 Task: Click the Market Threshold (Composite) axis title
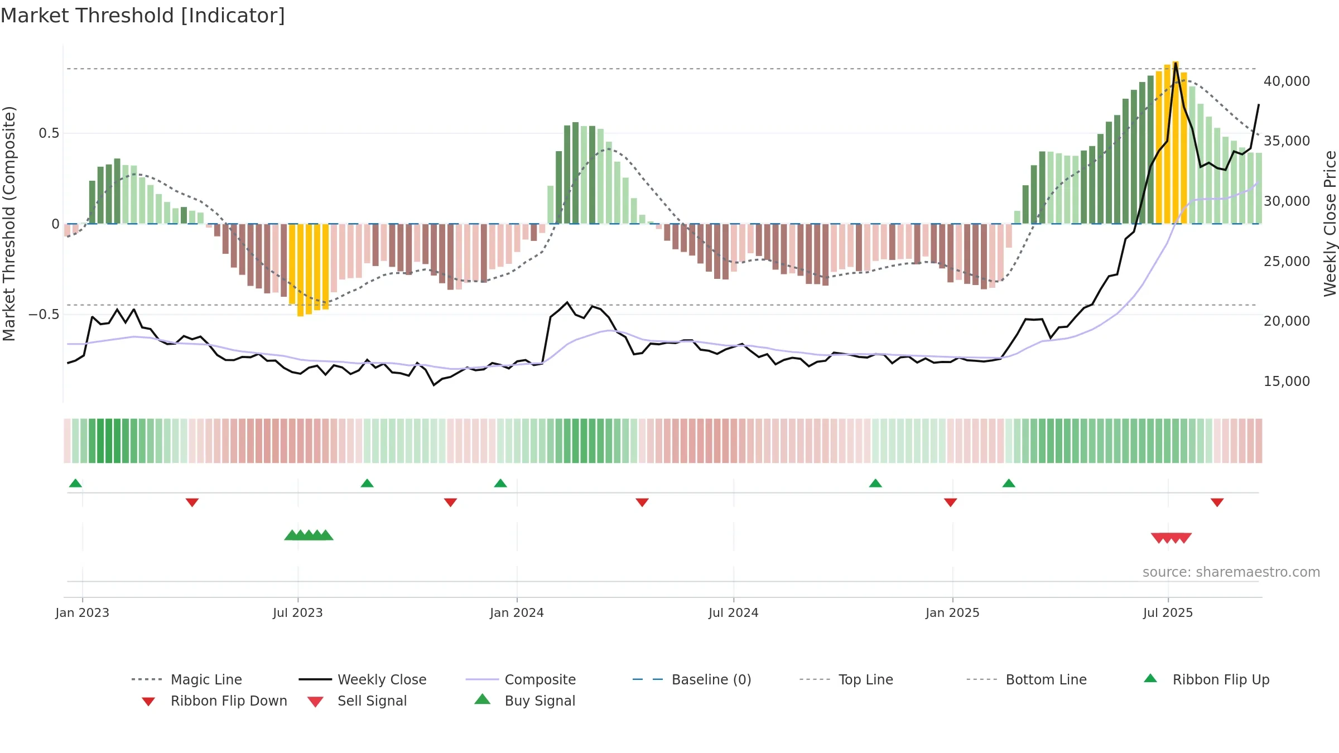pyautogui.click(x=9, y=223)
